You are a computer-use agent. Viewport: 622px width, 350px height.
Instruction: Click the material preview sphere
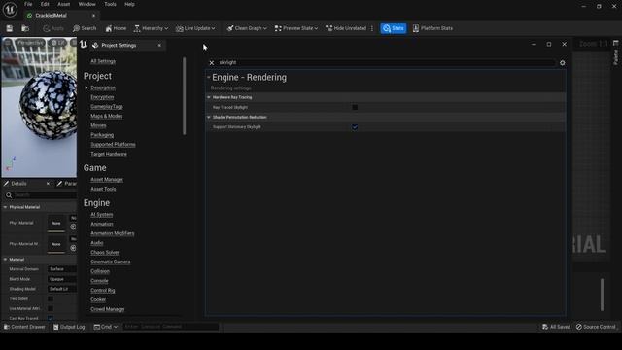click(49, 106)
